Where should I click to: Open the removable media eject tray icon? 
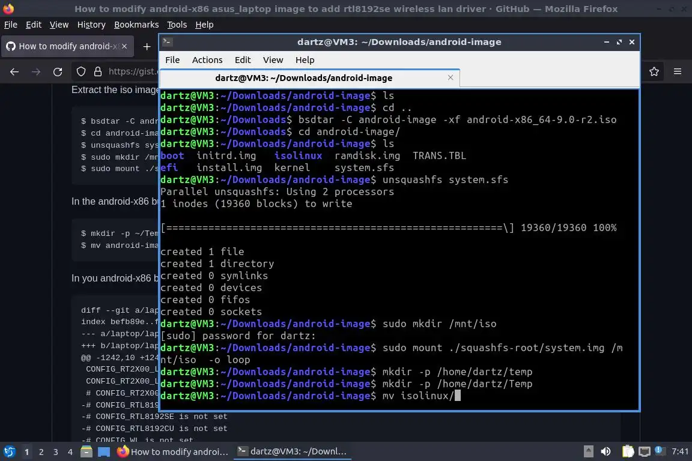[588, 452]
